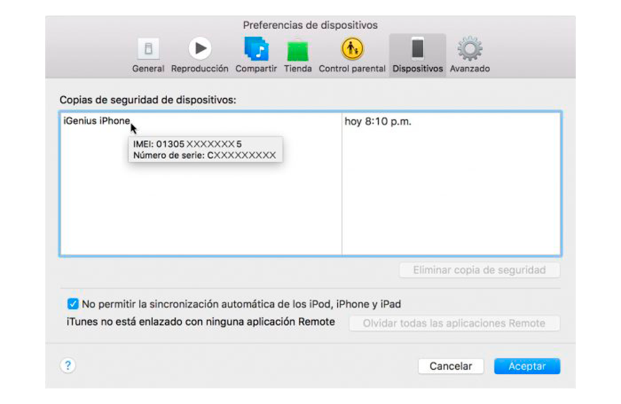The width and height of the screenshot is (621, 404).
Task: Switch to the Tienda tab label
Action: pos(298,68)
